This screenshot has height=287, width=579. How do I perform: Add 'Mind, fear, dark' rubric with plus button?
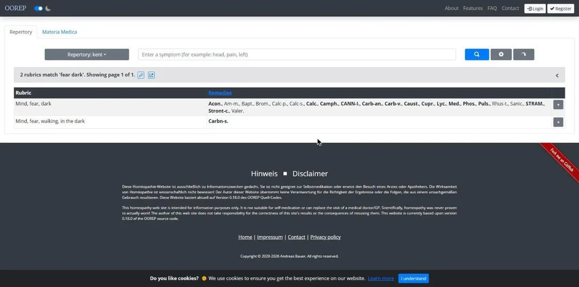coord(558,105)
